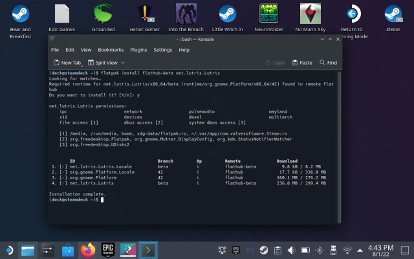Click 'wayland' permission text

click(x=278, y=111)
